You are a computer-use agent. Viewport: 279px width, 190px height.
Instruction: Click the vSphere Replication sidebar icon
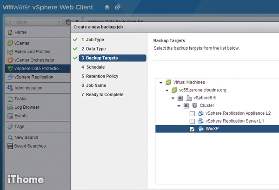click(10, 77)
